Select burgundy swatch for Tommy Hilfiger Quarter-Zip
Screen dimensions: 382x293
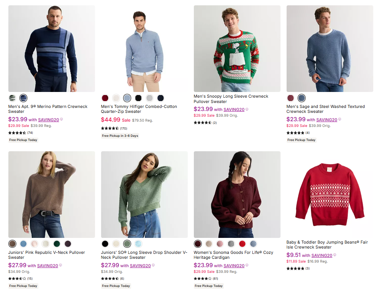click(105, 98)
